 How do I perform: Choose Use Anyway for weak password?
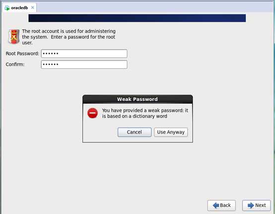pyautogui.click(x=171, y=132)
